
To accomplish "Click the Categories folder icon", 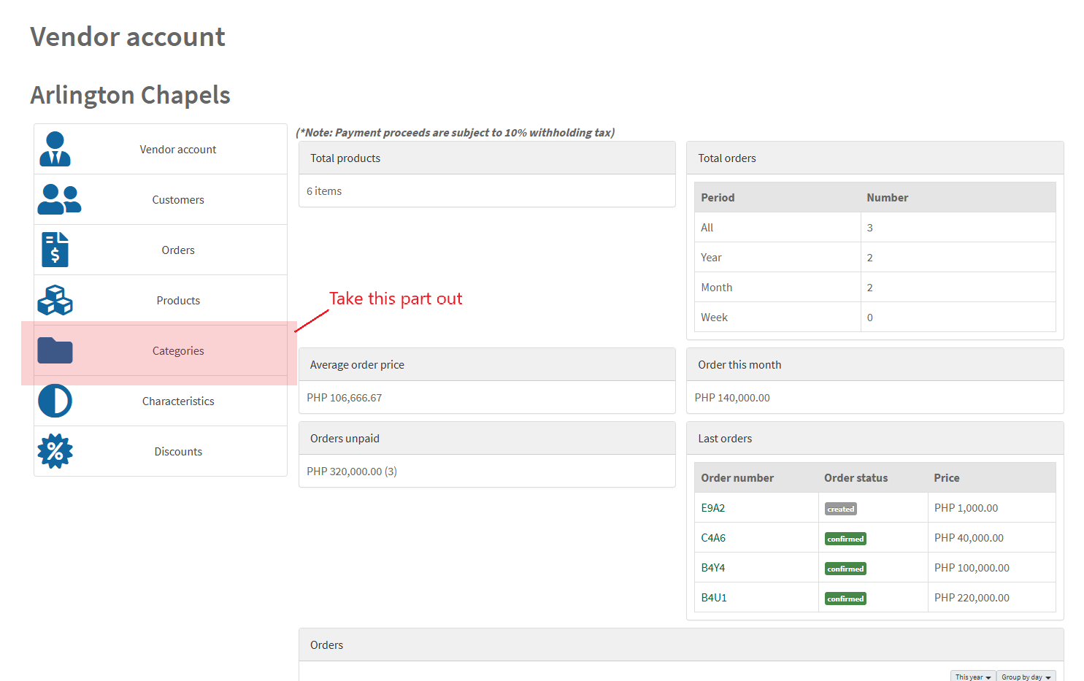I will tap(55, 350).
